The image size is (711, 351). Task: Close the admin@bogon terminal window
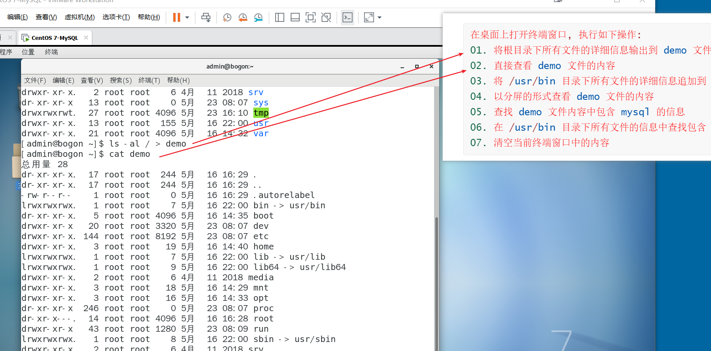click(x=431, y=66)
